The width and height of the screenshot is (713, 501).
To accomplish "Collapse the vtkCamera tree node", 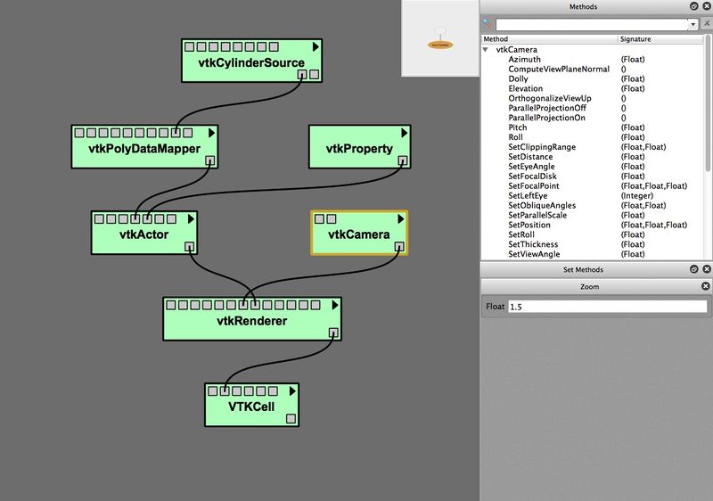I will [x=486, y=50].
